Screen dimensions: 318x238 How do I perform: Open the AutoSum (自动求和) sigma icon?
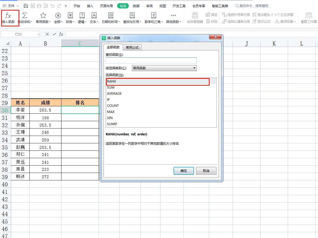click(25, 16)
